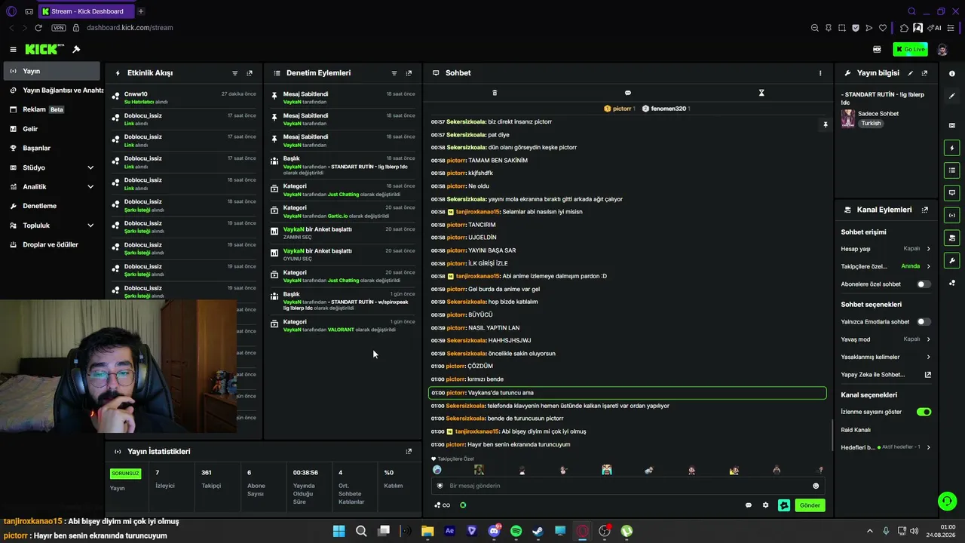Click the wrench icon in the right sidebar
This screenshot has width=965, height=543.
pyautogui.click(x=952, y=261)
